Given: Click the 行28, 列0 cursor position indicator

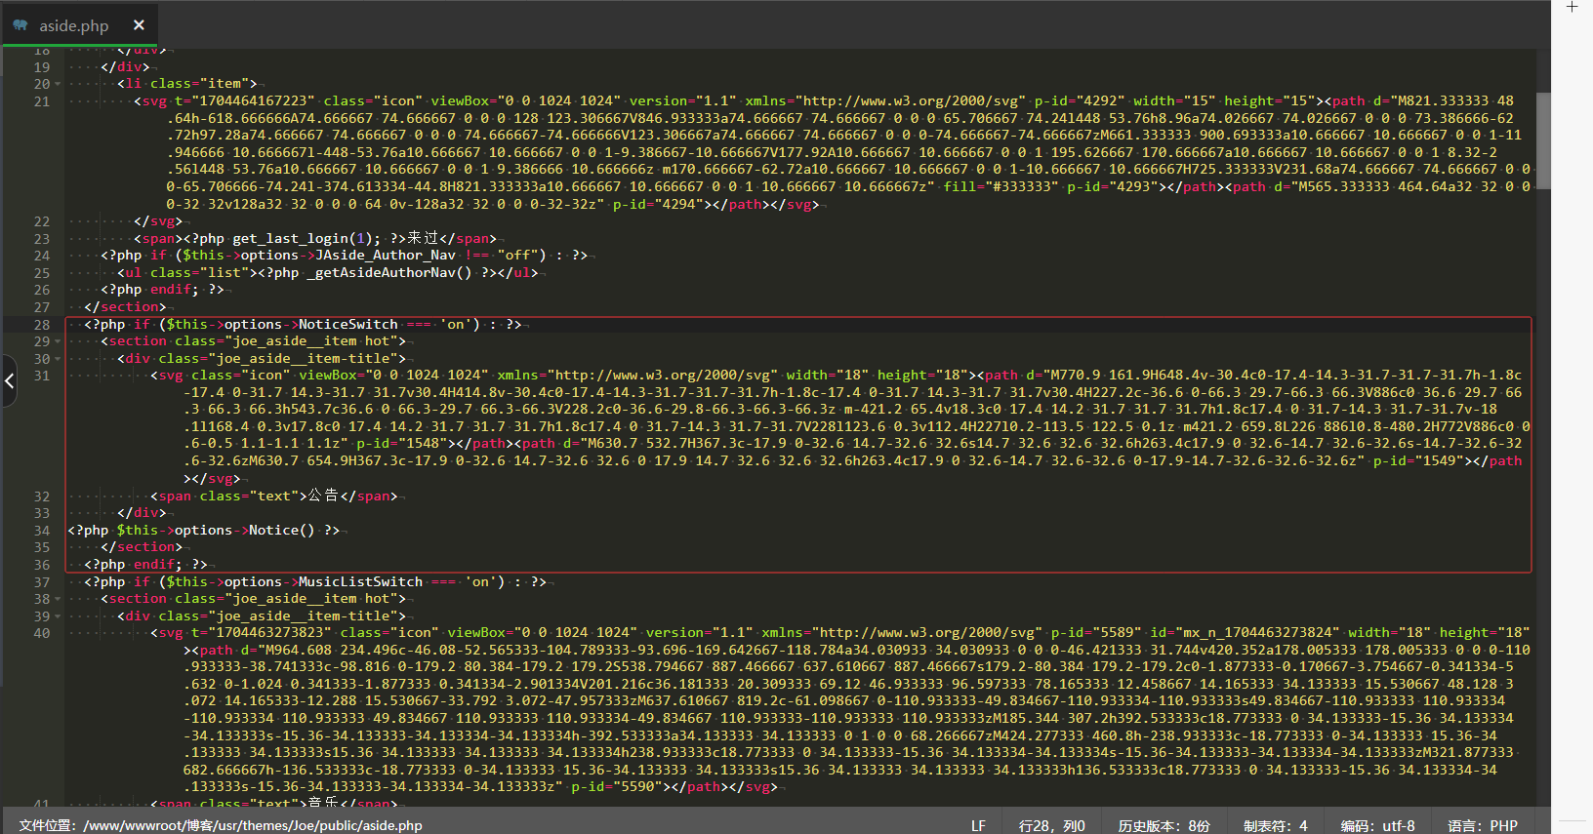Looking at the screenshot, I should pos(1051,825).
